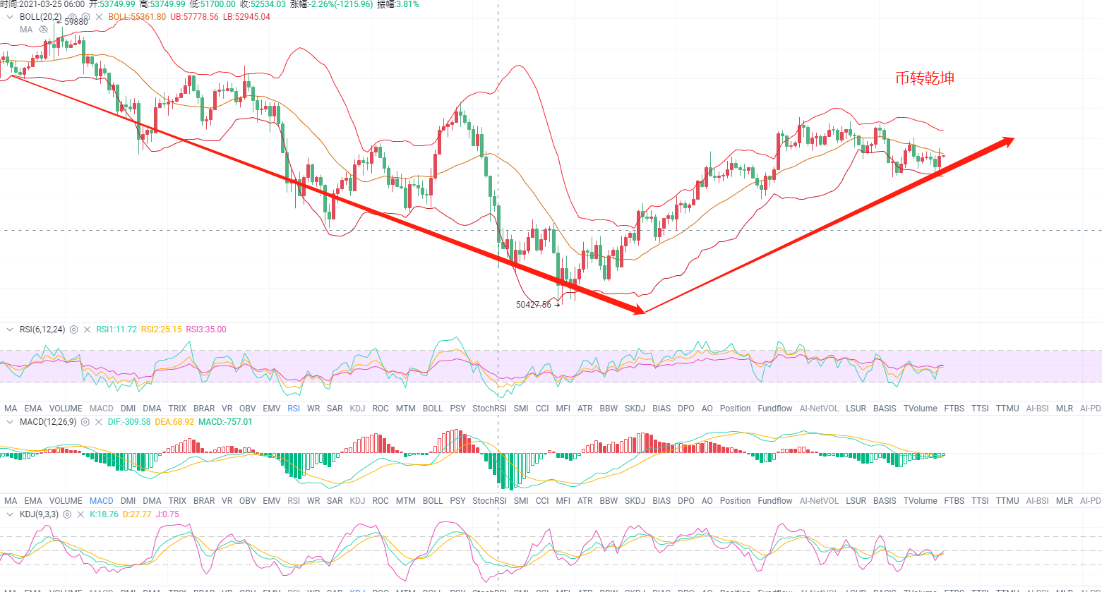Close the MACD(12,26,9) sub-chart
Viewport: 1102px width, 592px height.
tap(99, 422)
